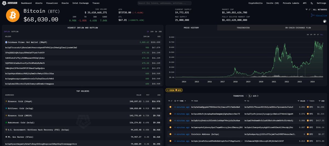Select 24H inflow timeframe
Screen dimensions: 329x146
coord(152,31)
